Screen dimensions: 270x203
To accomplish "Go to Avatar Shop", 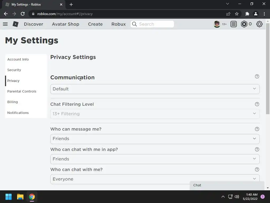I will coord(66,24).
